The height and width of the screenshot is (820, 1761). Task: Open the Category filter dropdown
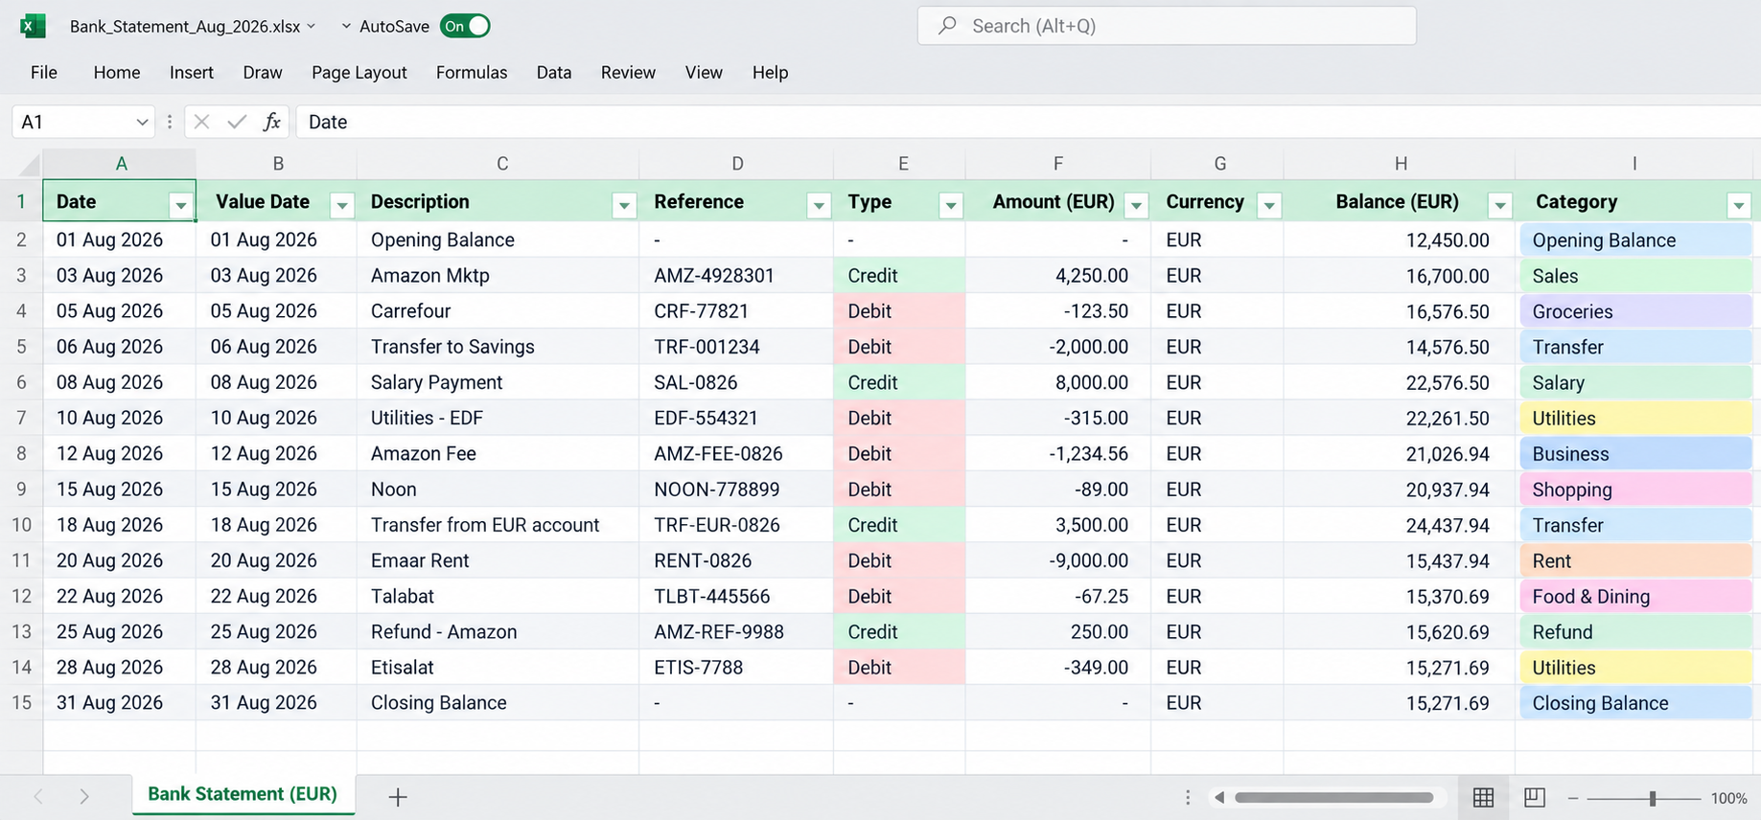1739,204
